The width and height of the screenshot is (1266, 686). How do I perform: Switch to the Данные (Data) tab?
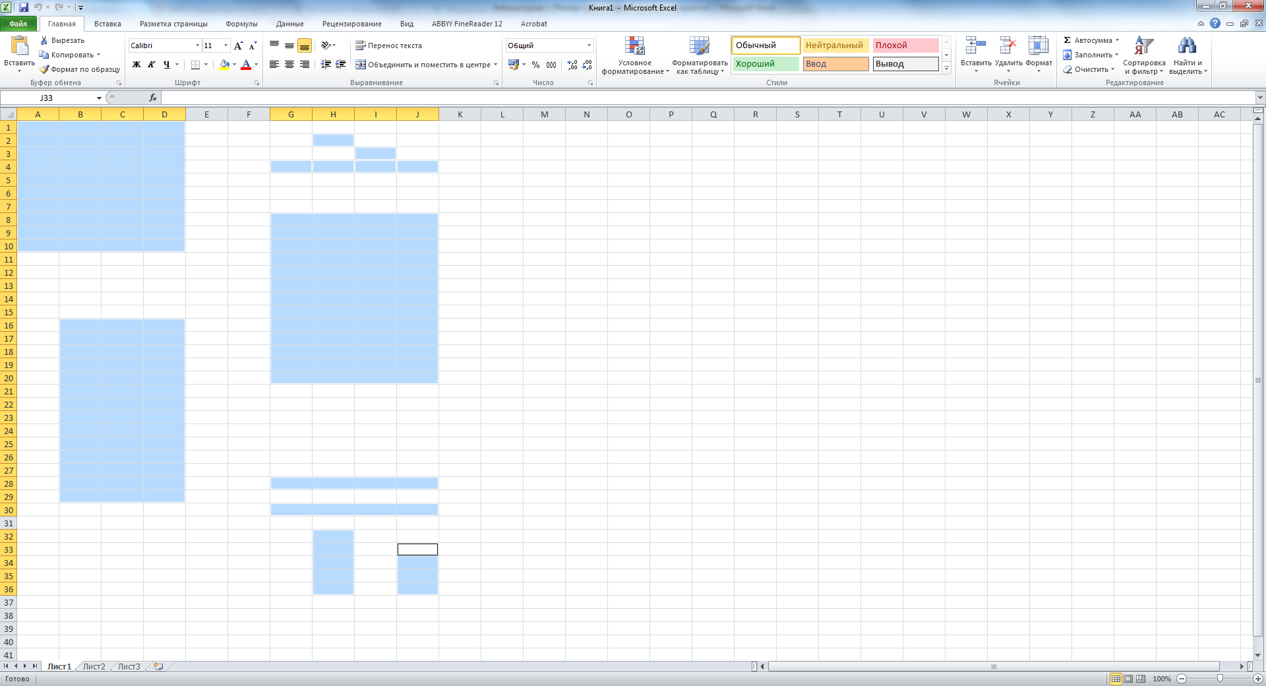pos(290,24)
